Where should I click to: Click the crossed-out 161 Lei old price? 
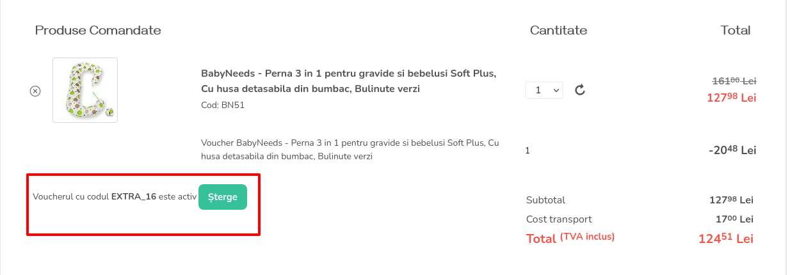tap(734, 81)
